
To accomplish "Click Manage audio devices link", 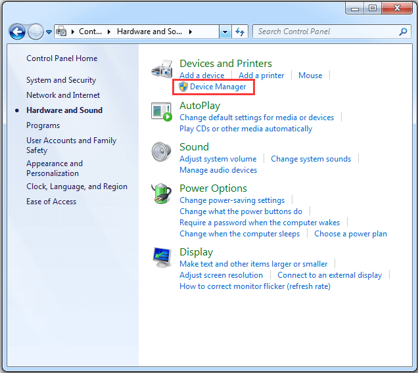I will pyautogui.click(x=218, y=170).
